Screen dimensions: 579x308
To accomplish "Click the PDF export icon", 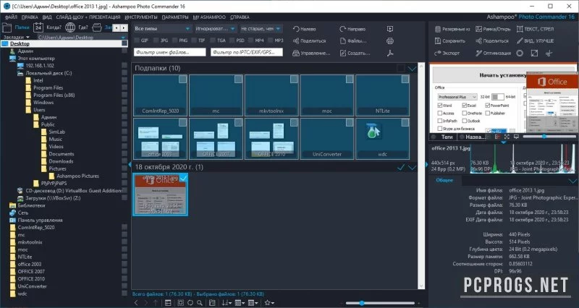I will (x=390, y=53).
